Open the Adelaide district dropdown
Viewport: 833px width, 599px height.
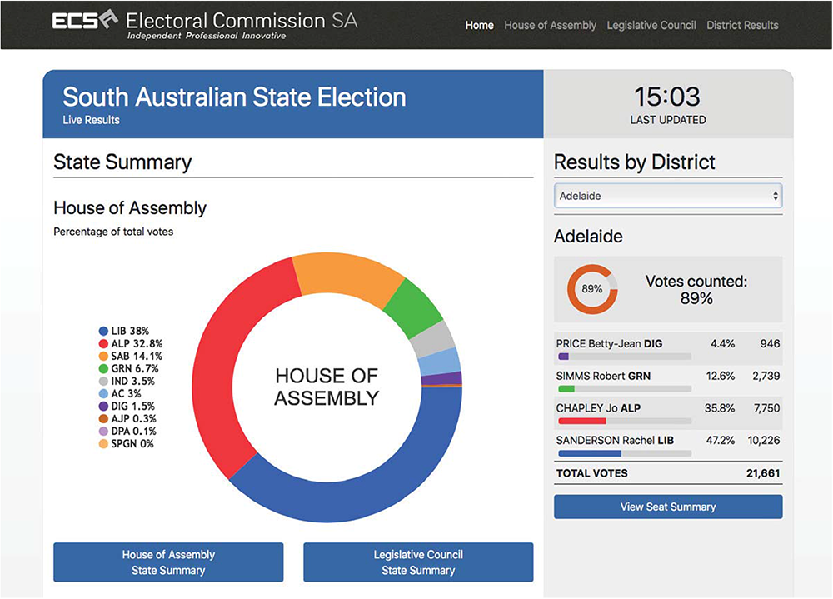coord(668,197)
